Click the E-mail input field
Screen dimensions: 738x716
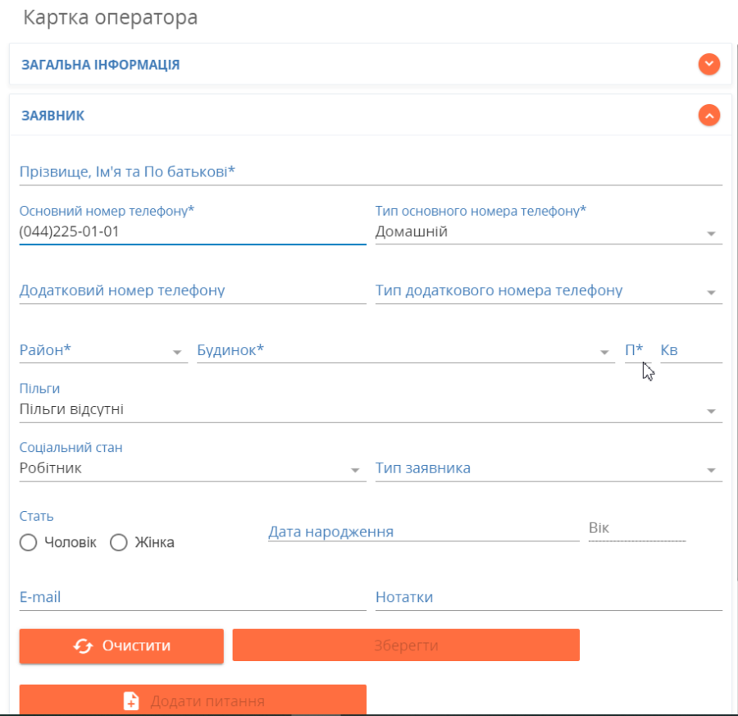click(193, 598)
